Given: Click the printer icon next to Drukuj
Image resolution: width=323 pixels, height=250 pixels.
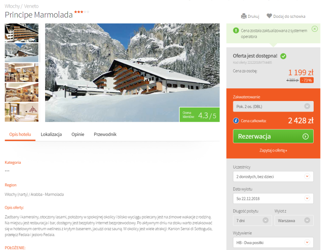Looking at the screenshot, I should [244, 16].
